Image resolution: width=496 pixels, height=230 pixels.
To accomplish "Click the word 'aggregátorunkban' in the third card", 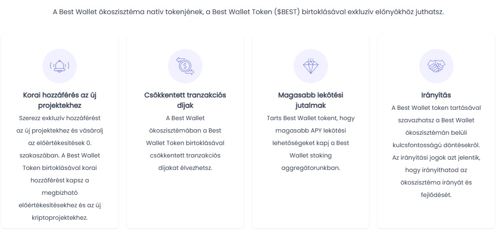I will coord(310,168).
